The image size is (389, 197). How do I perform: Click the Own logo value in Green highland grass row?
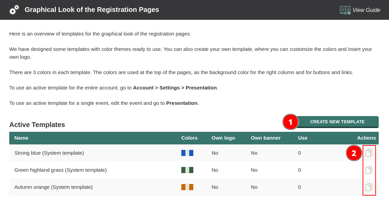(215, 170)
